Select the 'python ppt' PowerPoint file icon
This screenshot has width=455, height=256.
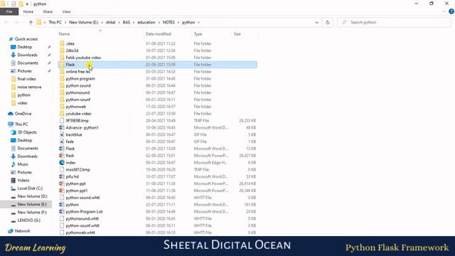62,183
